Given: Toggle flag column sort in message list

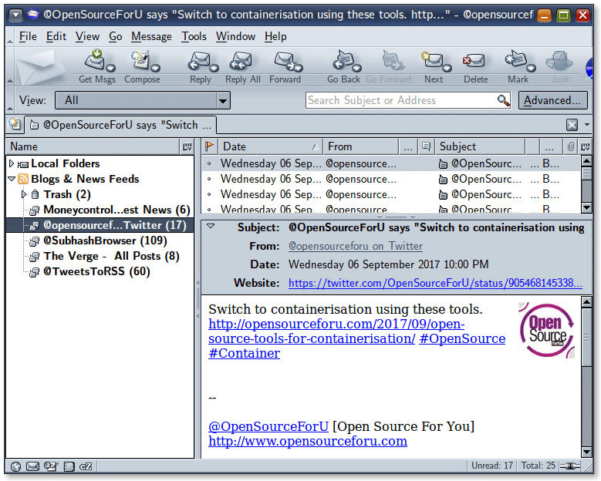Looking at the screenshot, I should click(x=208, y=146).
